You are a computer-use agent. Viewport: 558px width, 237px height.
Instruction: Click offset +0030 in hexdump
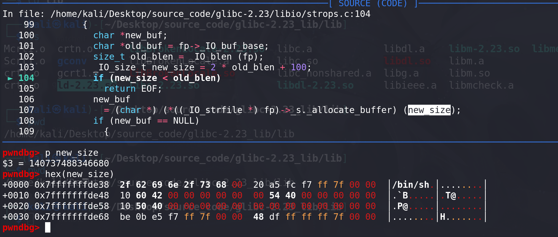coord(16,217)
